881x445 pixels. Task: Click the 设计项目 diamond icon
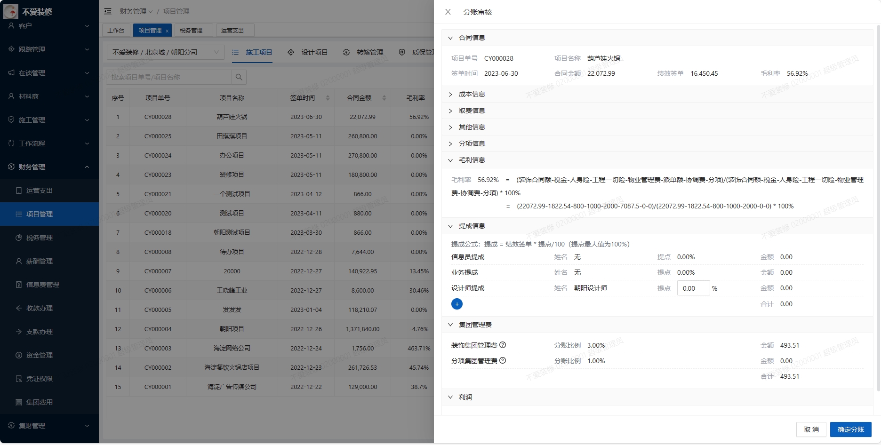(291, 52)
